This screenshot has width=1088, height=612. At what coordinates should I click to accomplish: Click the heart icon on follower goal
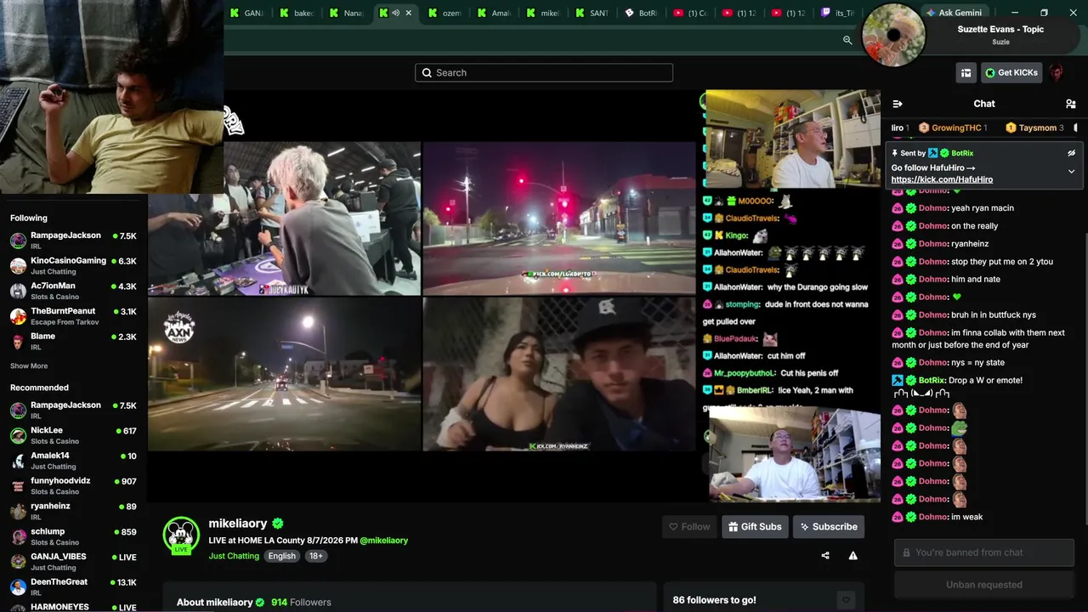[x=845, y=599]
